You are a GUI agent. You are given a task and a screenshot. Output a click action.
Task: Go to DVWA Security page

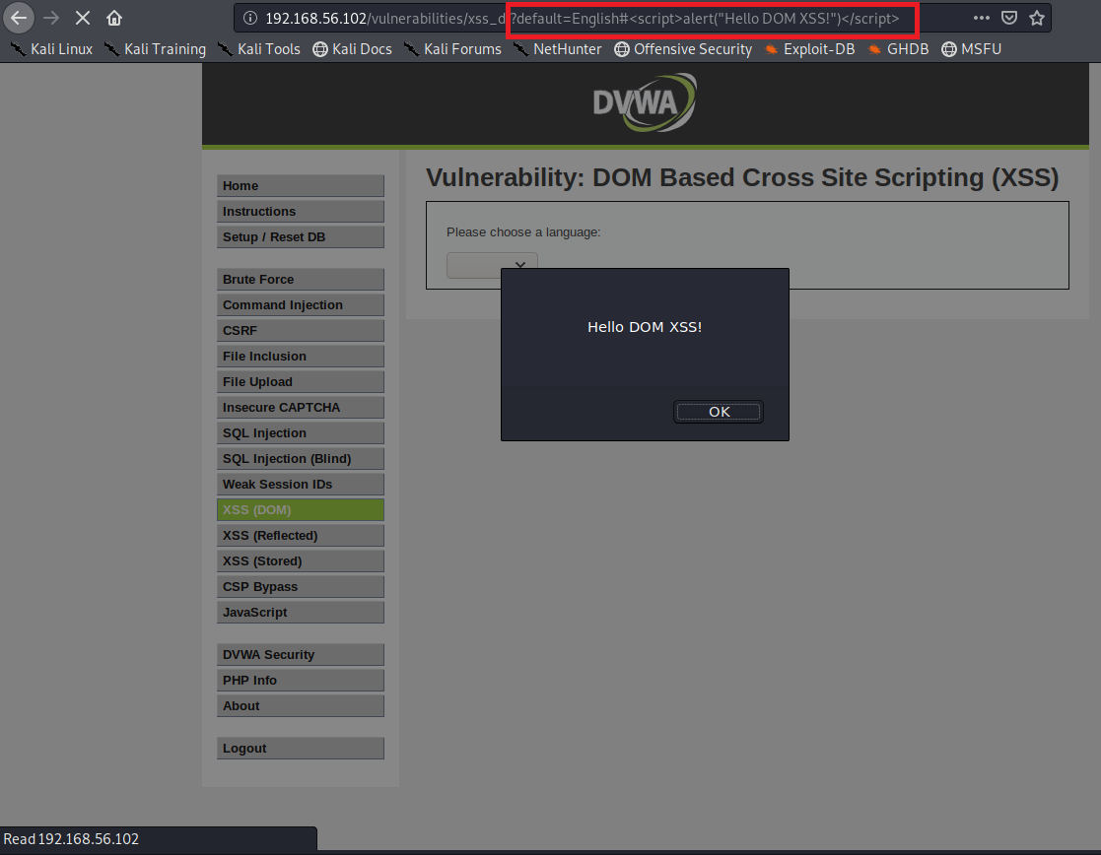point(300,655)
